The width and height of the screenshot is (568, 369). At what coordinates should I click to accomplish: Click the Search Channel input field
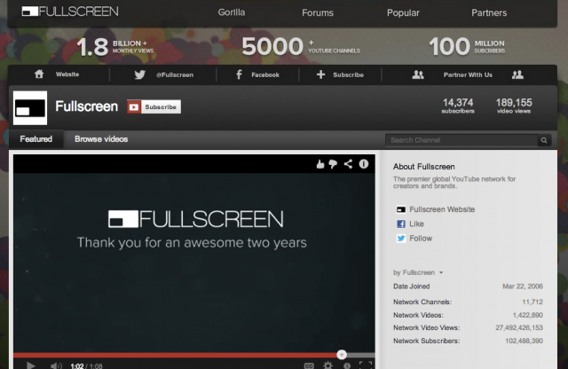(x=461, y=140)
